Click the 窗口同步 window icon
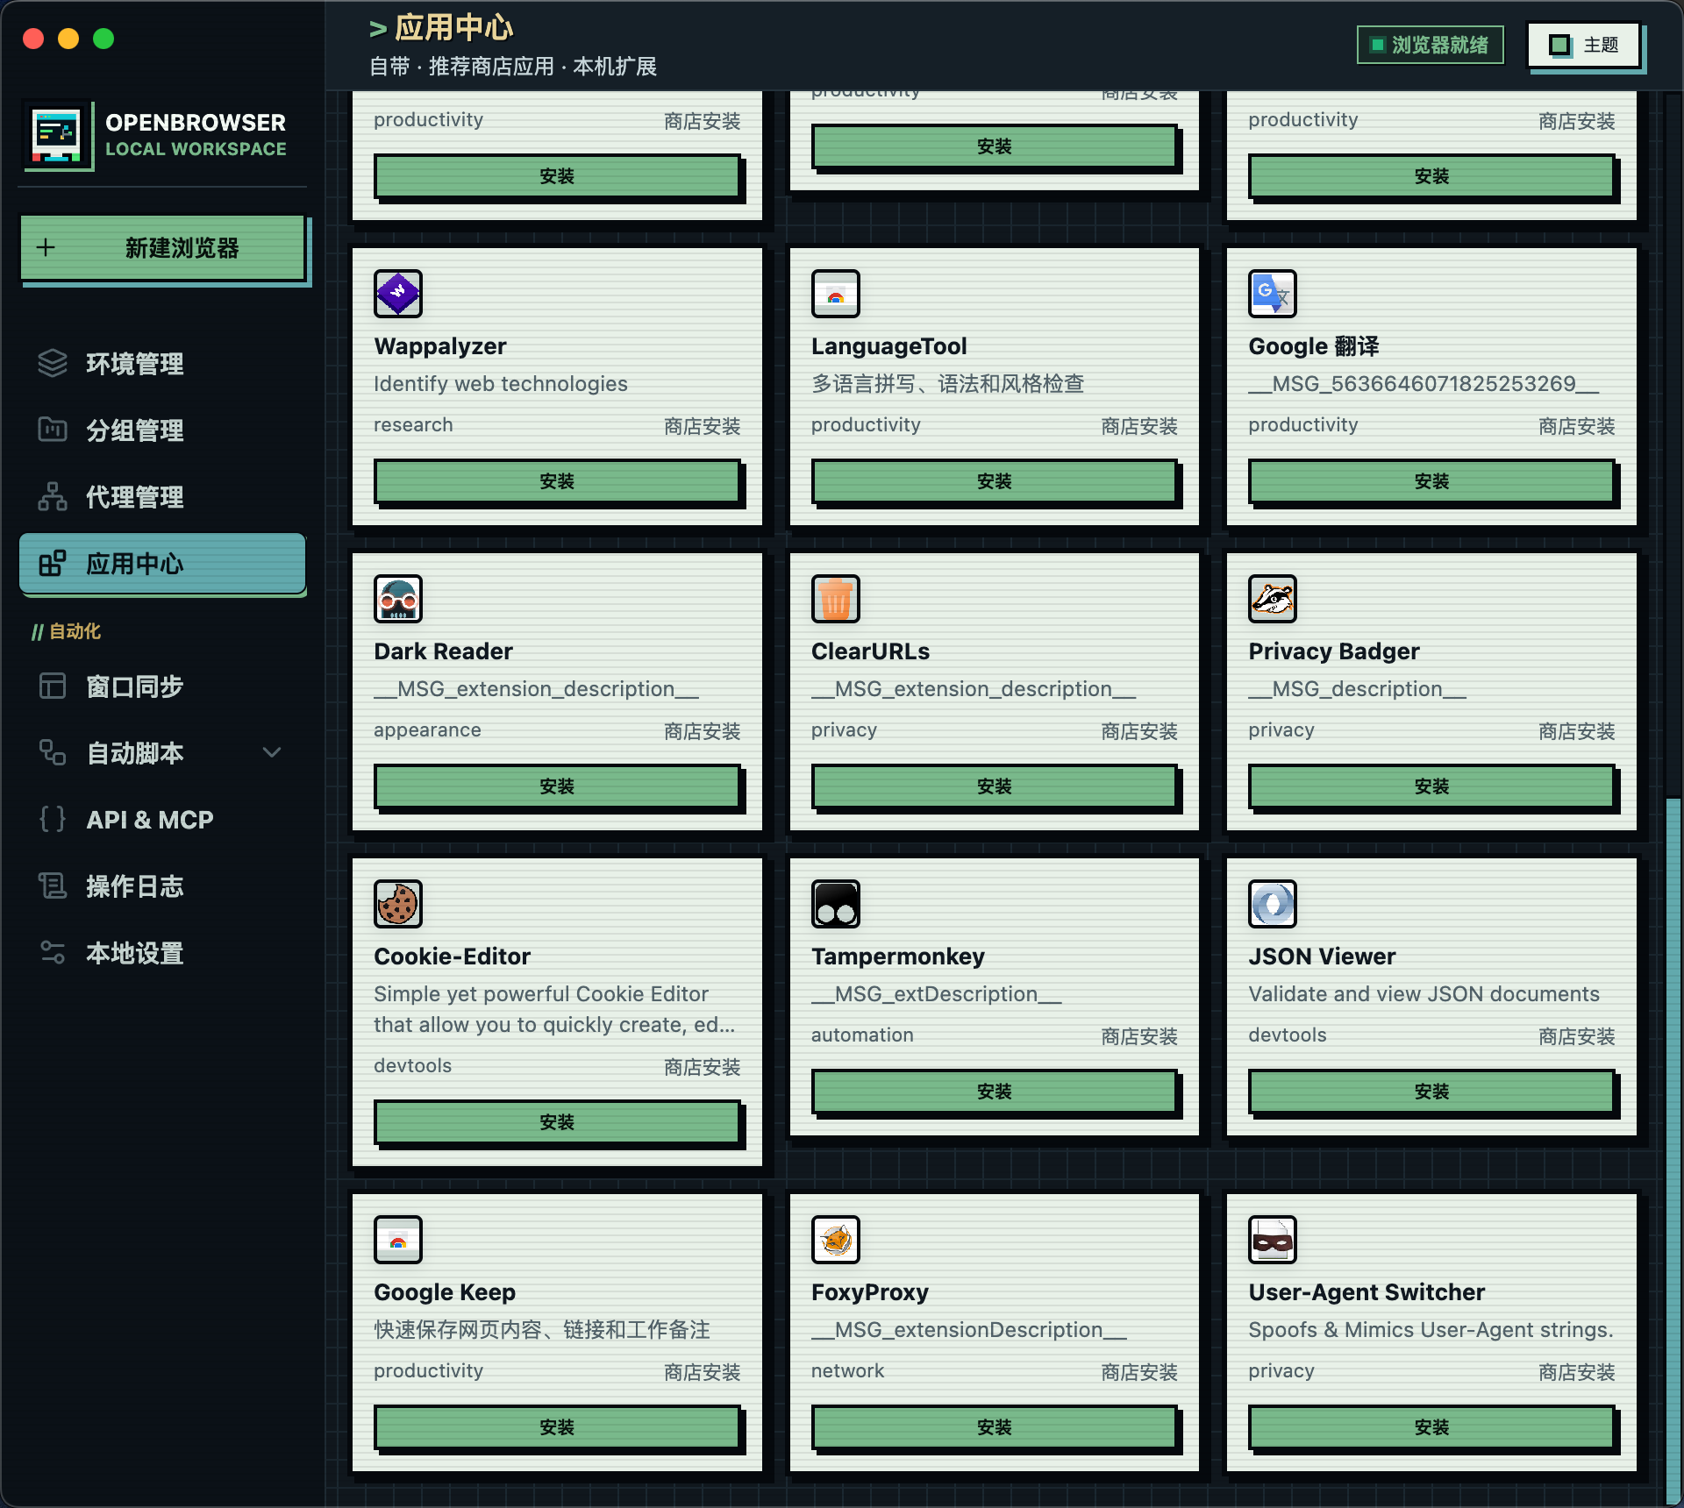 pyautogui.click(x=53, y=686)
